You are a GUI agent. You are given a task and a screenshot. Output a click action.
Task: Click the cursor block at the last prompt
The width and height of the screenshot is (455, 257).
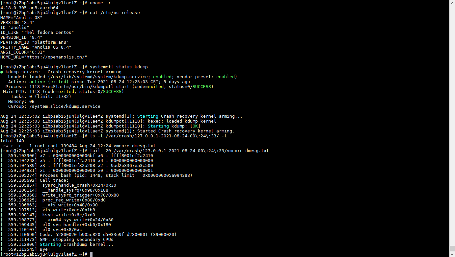pos(91,254)
